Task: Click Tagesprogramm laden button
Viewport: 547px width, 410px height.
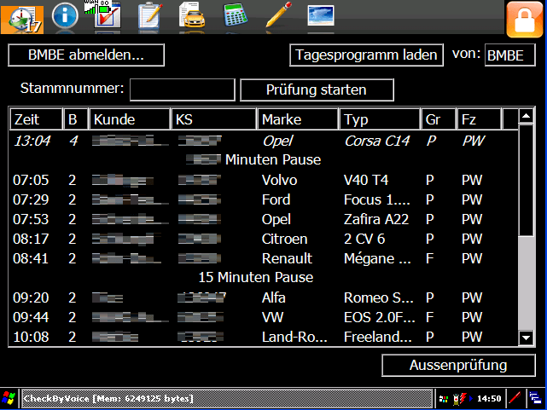Action: point(366,55)
